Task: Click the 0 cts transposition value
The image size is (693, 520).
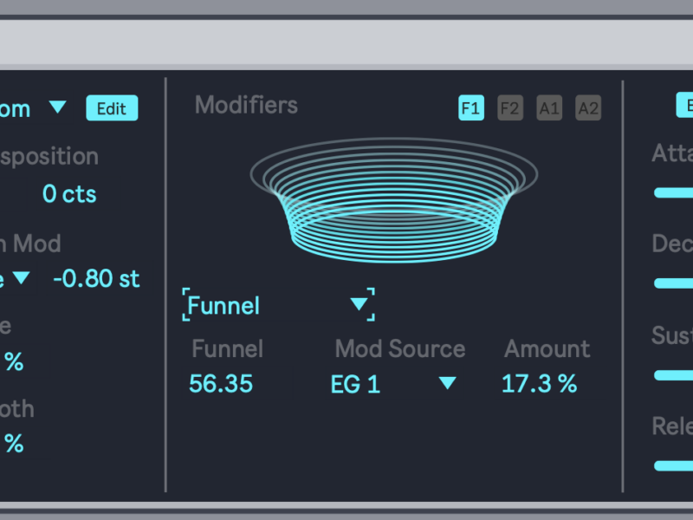Action: pyautogui.click(x=69, y=194)
